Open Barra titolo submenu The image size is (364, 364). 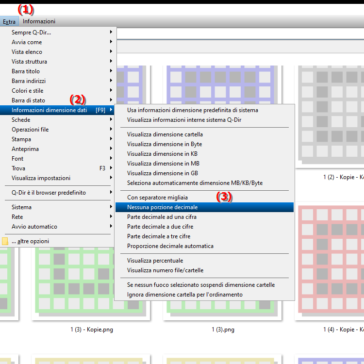tap(57, 71)
